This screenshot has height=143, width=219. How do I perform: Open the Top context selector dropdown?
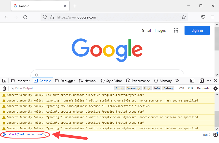tap(206, 135)
